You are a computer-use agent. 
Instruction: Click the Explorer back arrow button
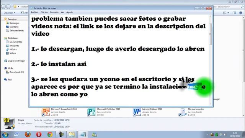tap(3, 7)
